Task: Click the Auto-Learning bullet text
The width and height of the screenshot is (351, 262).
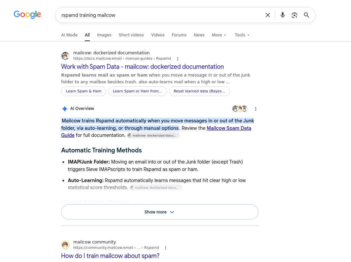Action: (x=157, y=184)
